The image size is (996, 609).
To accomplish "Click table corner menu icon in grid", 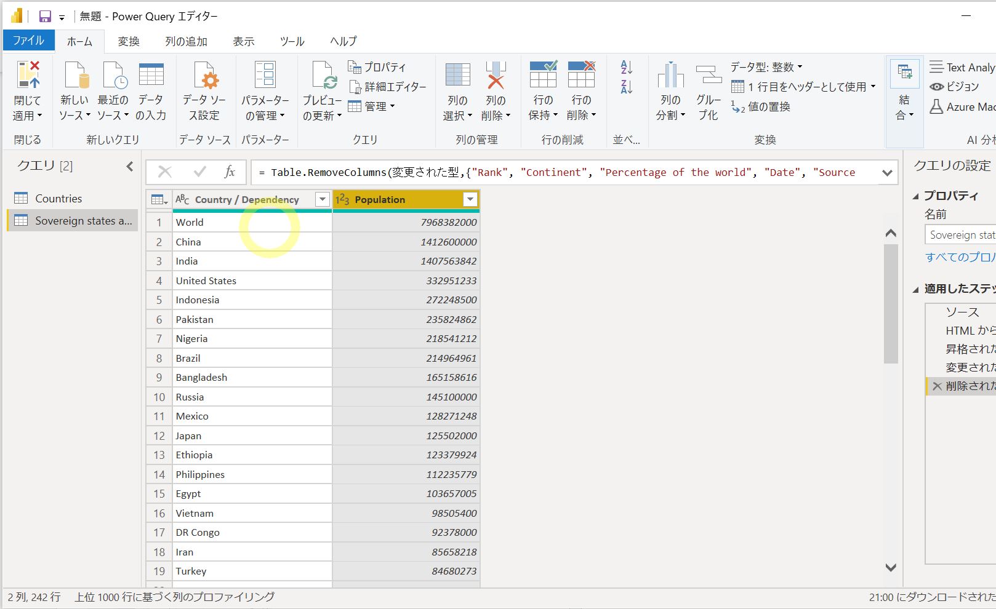I will (x=159, y=199).
